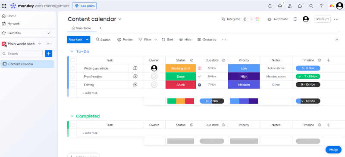Click Add task row in To-Do group
The height and width of the screenshot is (157, 345).
point(90,93)
